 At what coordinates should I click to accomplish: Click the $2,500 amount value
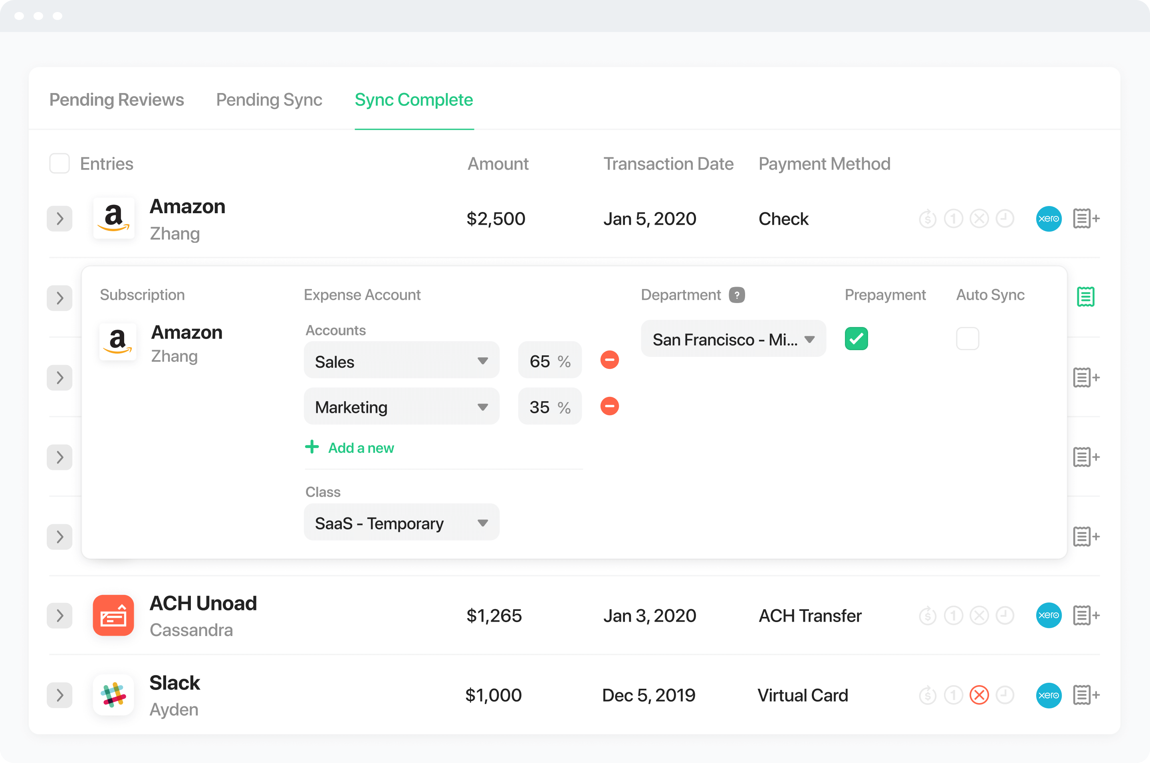coord(496,218)
